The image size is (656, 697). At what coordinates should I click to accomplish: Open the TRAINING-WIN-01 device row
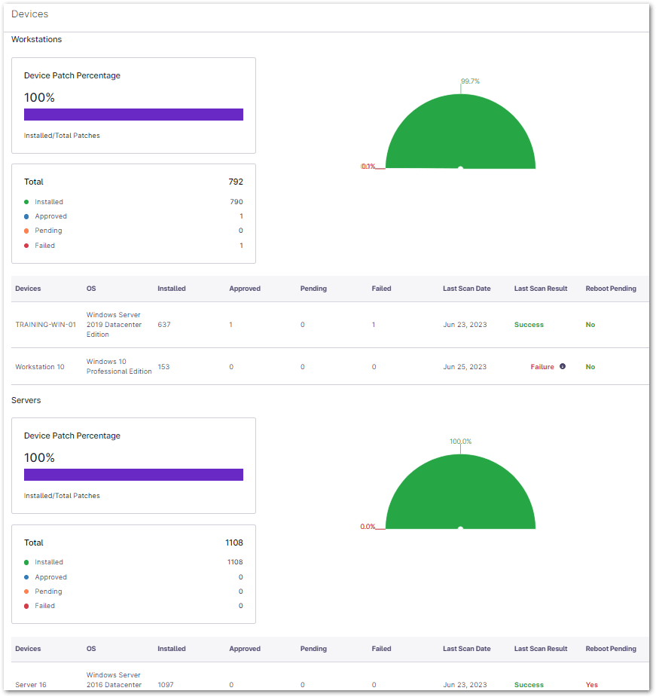(45, 325)
